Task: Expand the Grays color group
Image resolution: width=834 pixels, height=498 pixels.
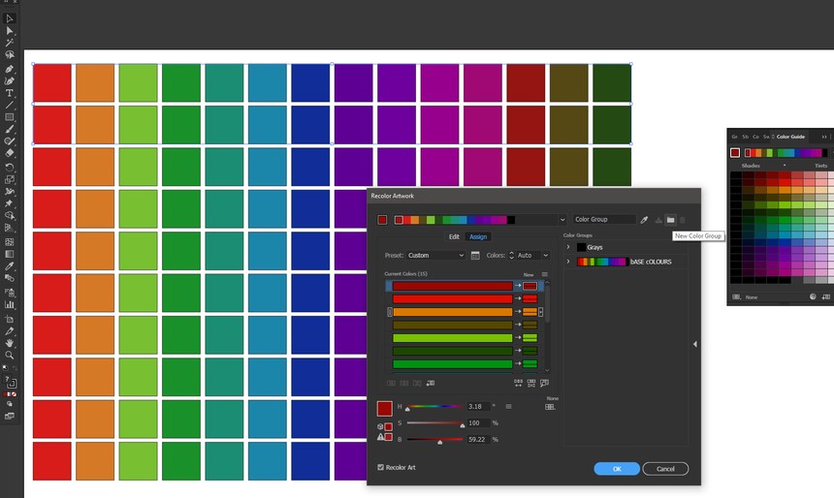Action: pyautogui.click(x=569, y=248)
